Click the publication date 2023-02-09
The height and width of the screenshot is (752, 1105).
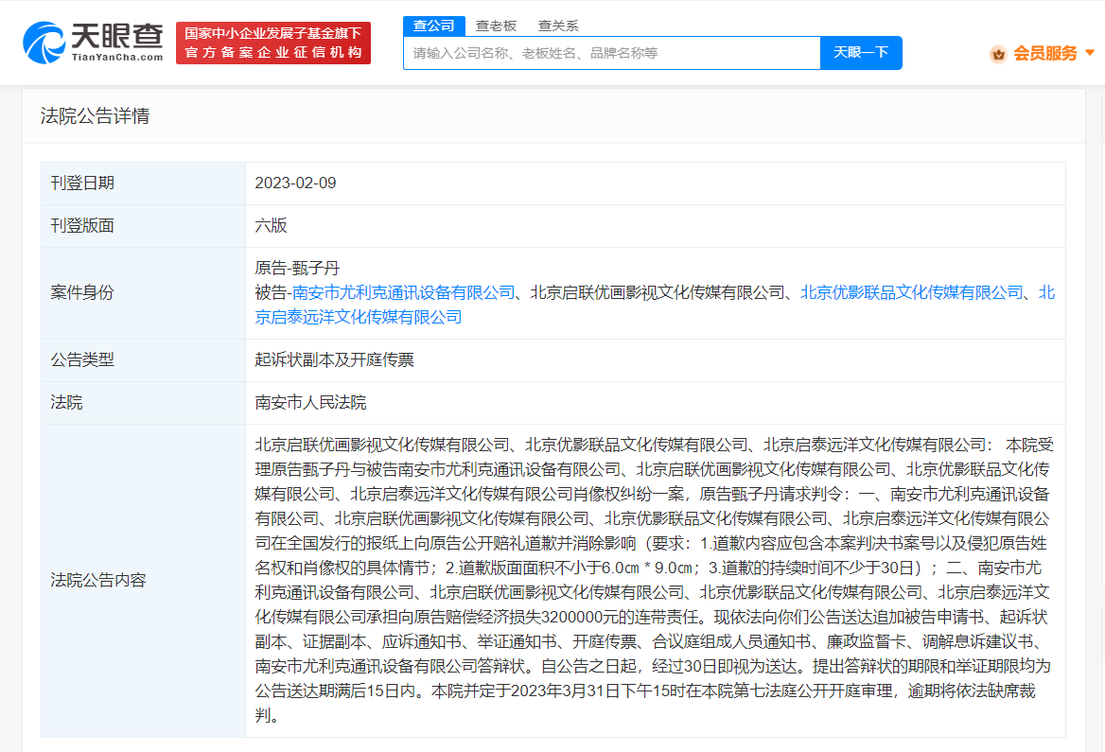pos(295,183)
